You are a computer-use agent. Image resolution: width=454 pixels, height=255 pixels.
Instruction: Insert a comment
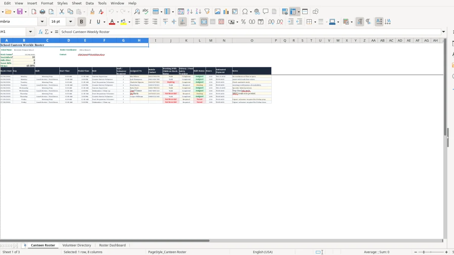pos(266,12)
